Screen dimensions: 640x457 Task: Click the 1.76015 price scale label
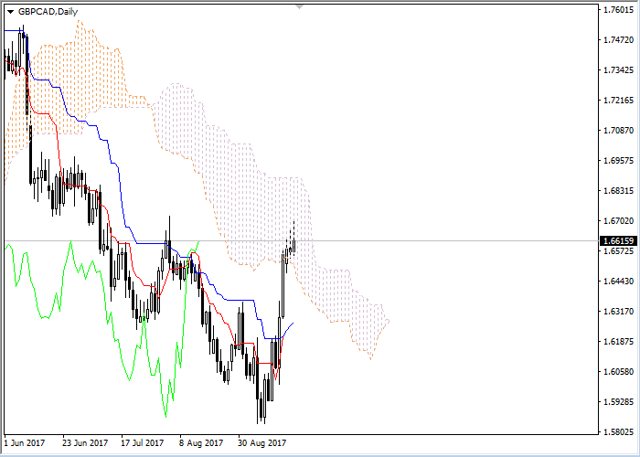click(618, 9)
